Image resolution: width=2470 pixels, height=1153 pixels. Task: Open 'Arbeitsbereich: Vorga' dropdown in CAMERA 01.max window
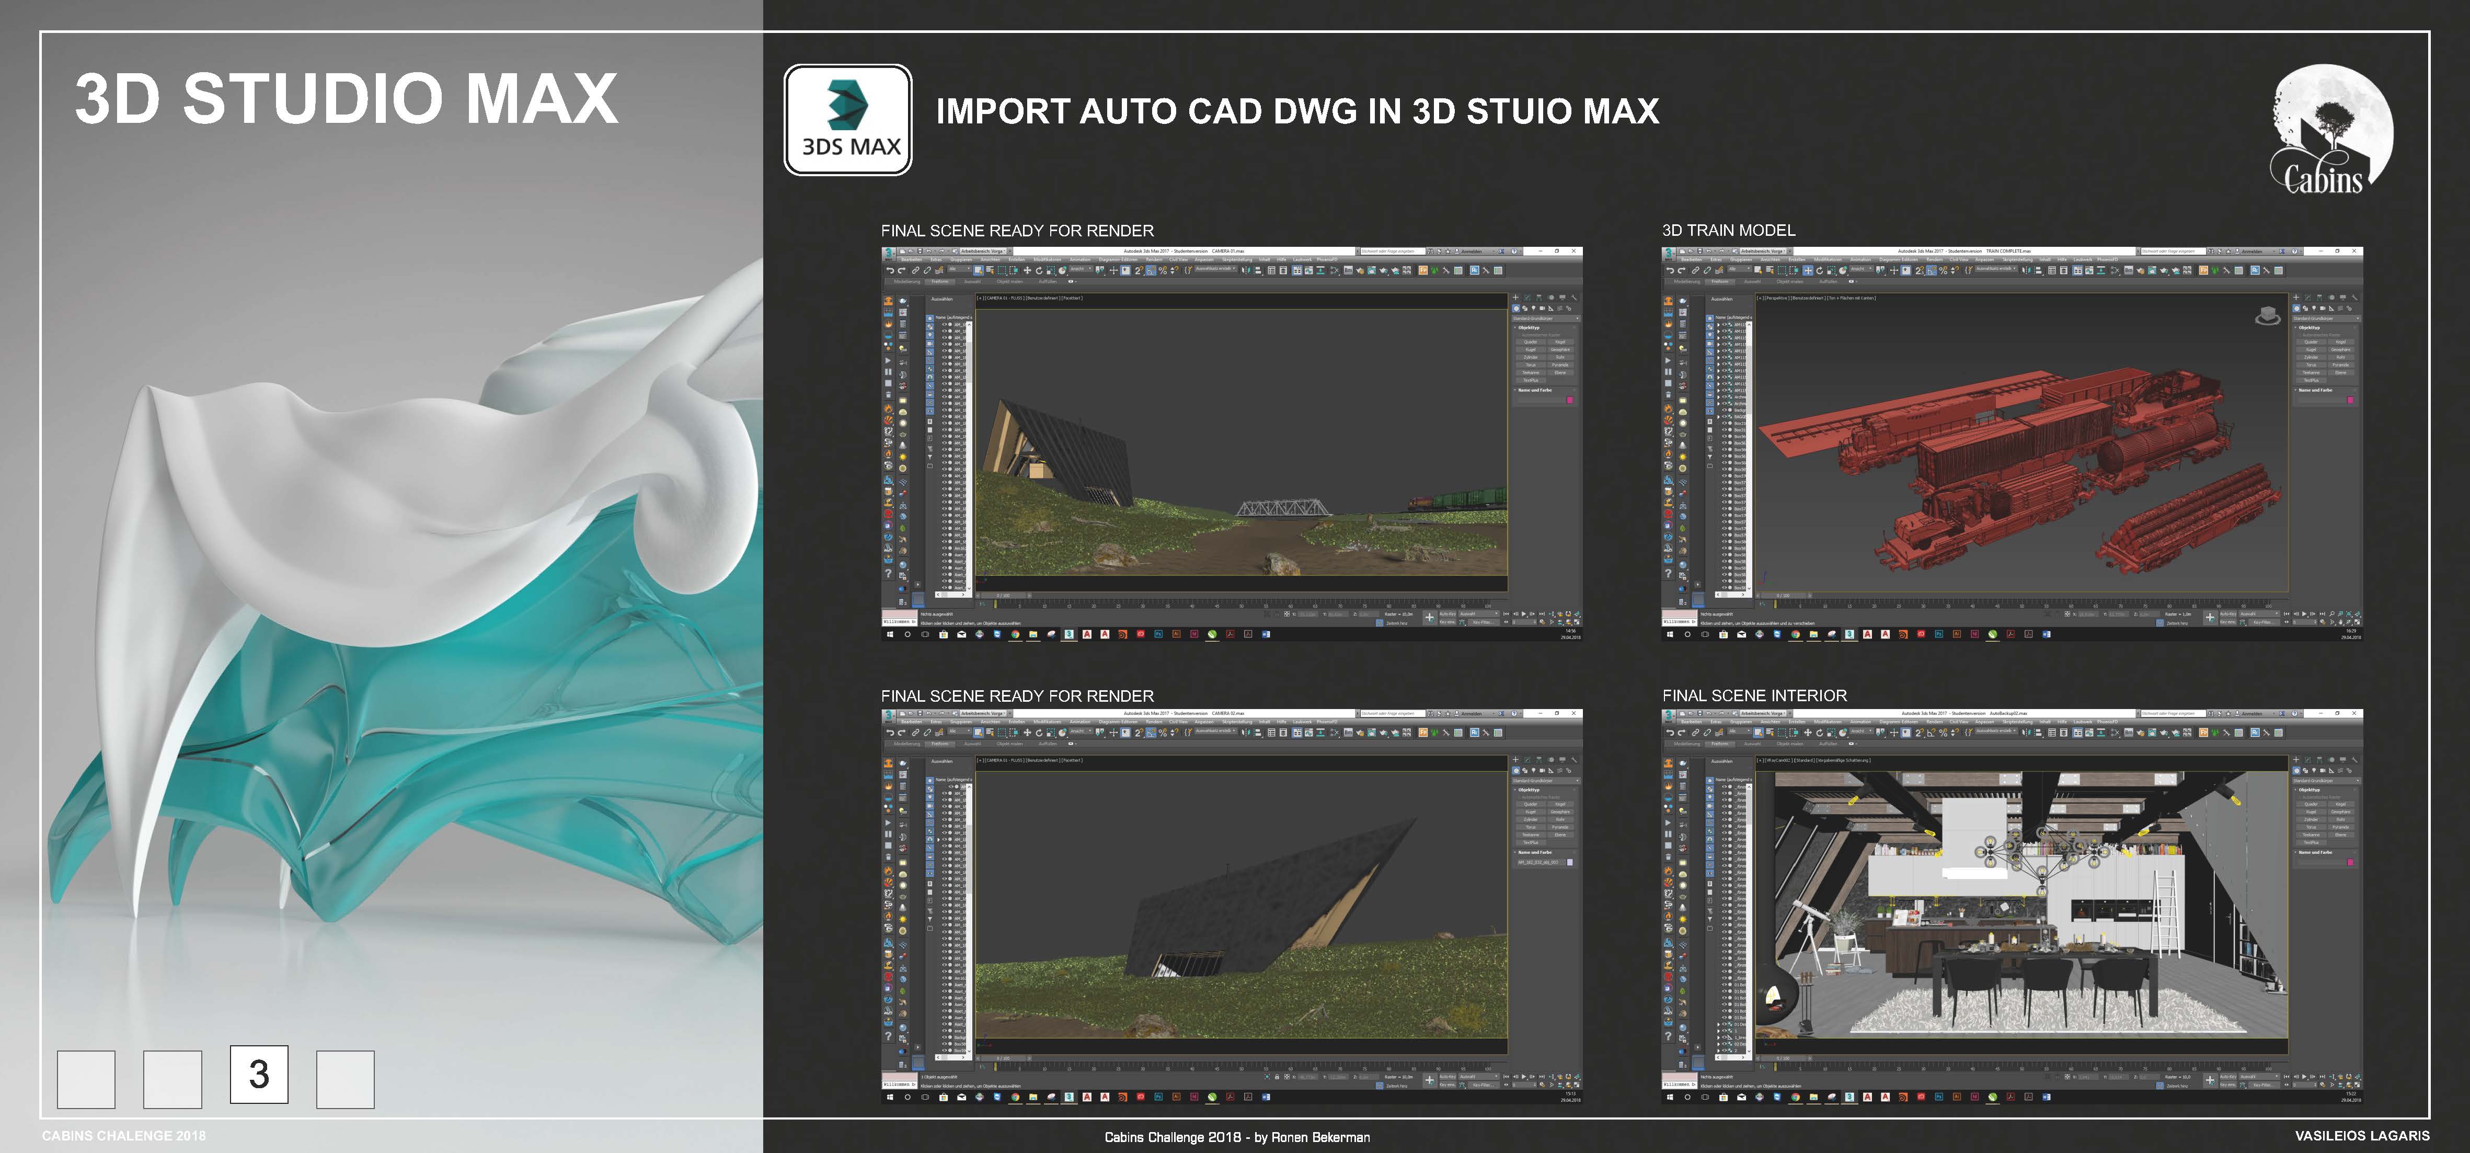coord(984,252)
